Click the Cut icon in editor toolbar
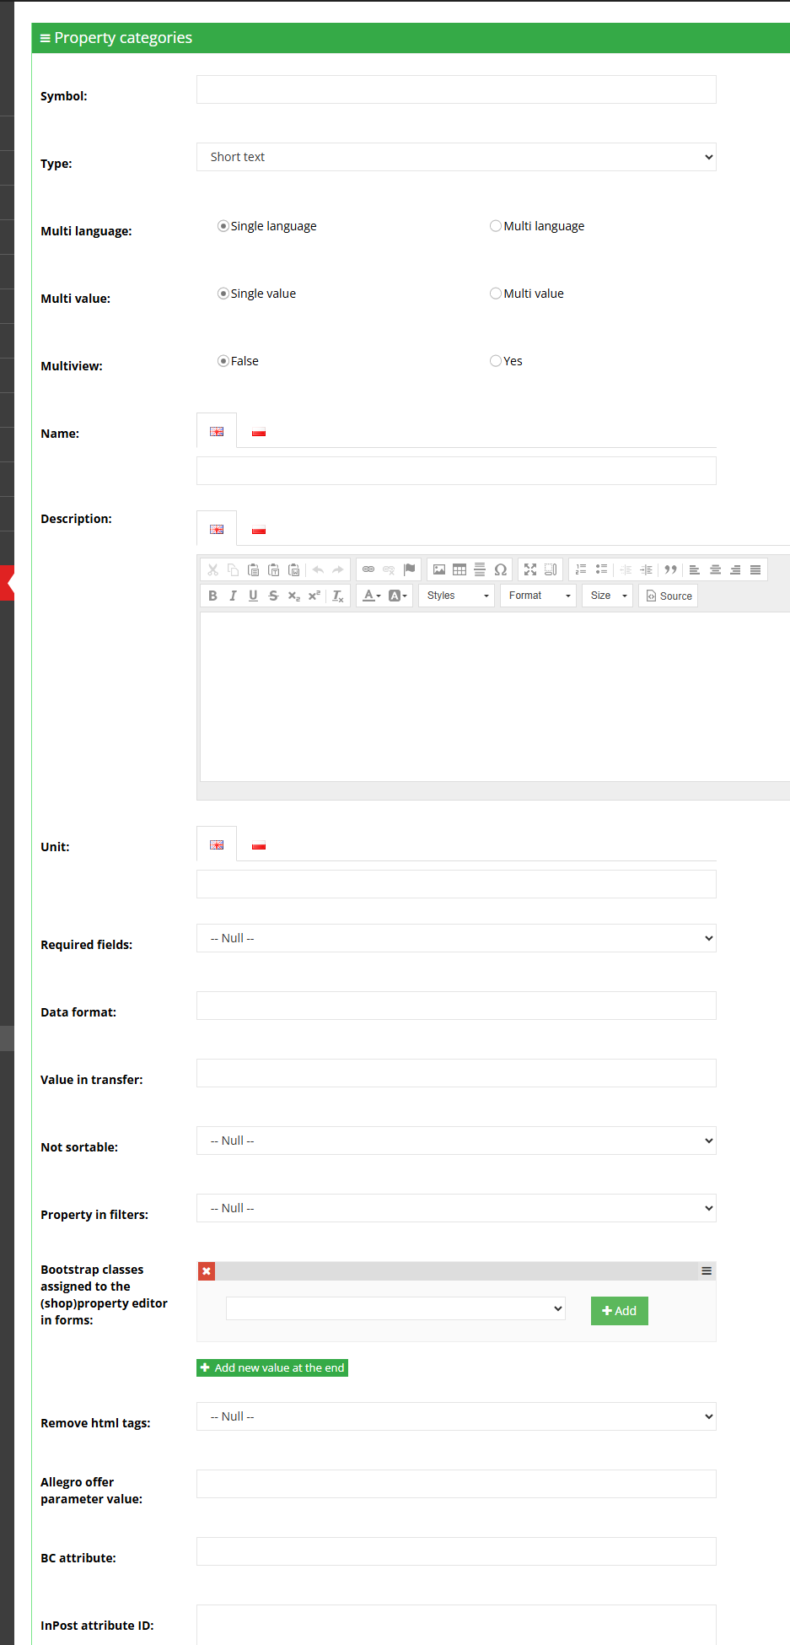The height and width of the screenshot is (1645, 790). tap(212, 569)
